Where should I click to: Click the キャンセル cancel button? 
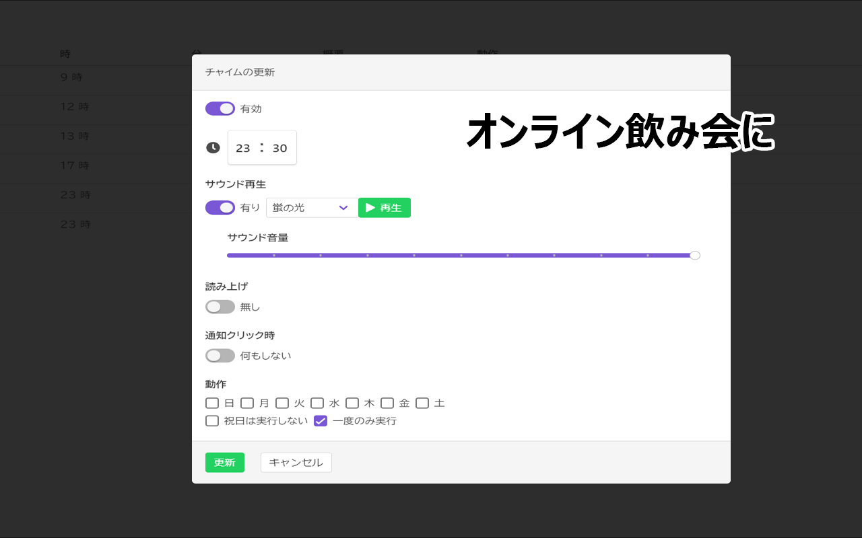click(x=296, y=463)
